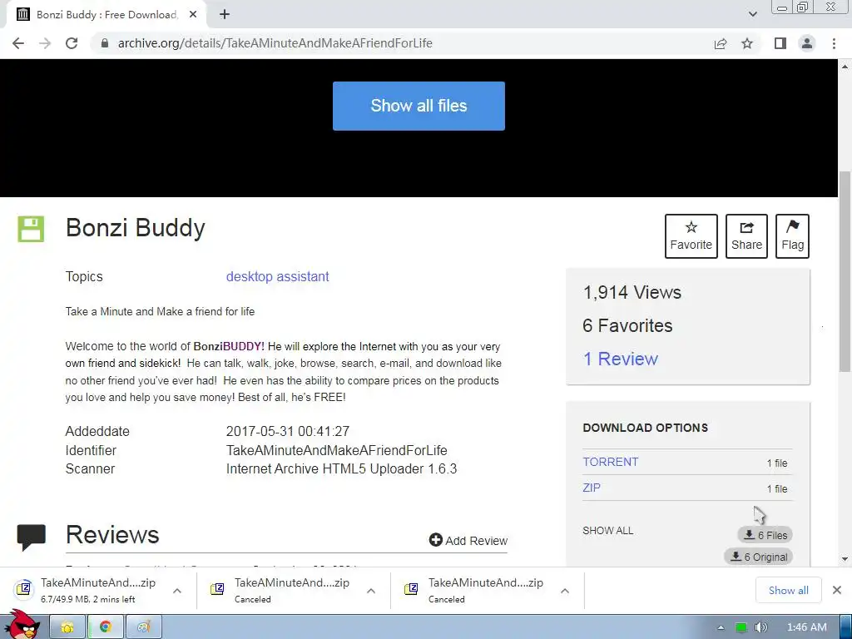Bookmark this page with the star icon
The image size is (852, 639).
(x=747, y=43)
